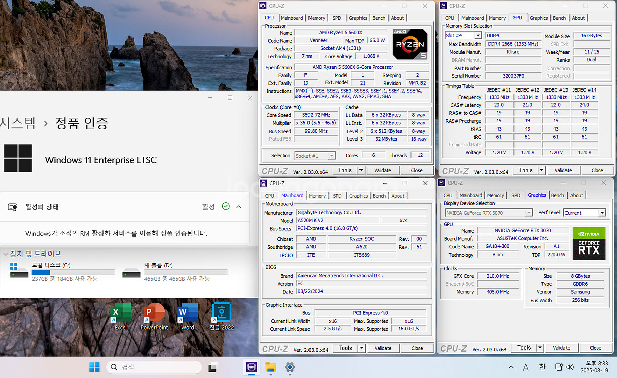
Task: Click the Gigabyte Technology Co. Ltd. manufacturer field
Action: click(x=361, y=213)
